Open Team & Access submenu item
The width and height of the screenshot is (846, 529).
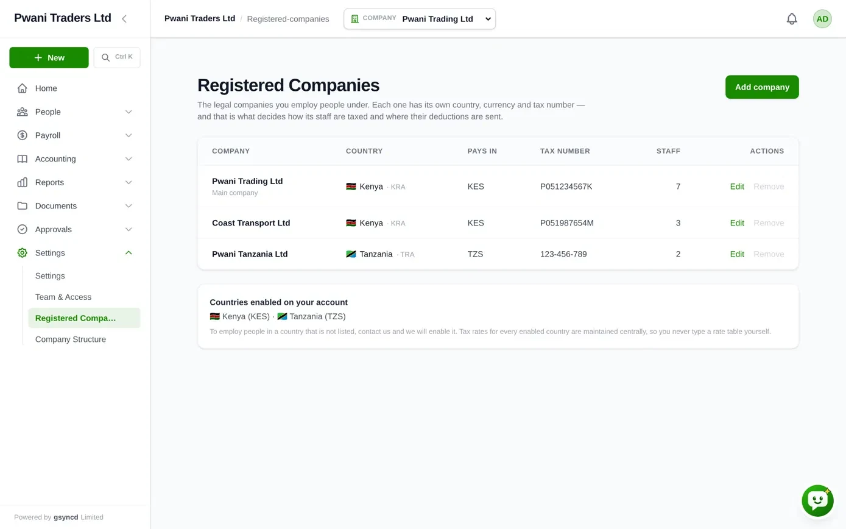coord(84,297)
